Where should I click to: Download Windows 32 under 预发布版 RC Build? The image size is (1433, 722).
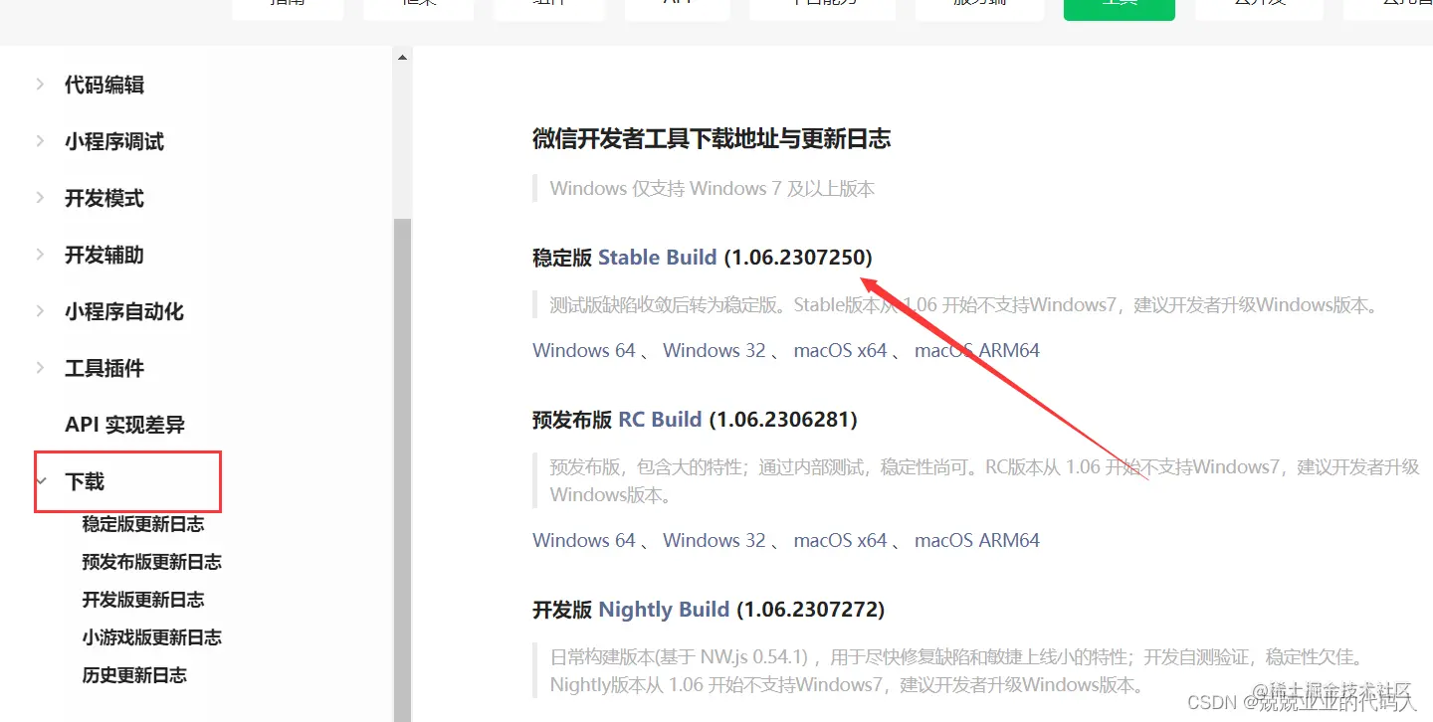[715, 540]
